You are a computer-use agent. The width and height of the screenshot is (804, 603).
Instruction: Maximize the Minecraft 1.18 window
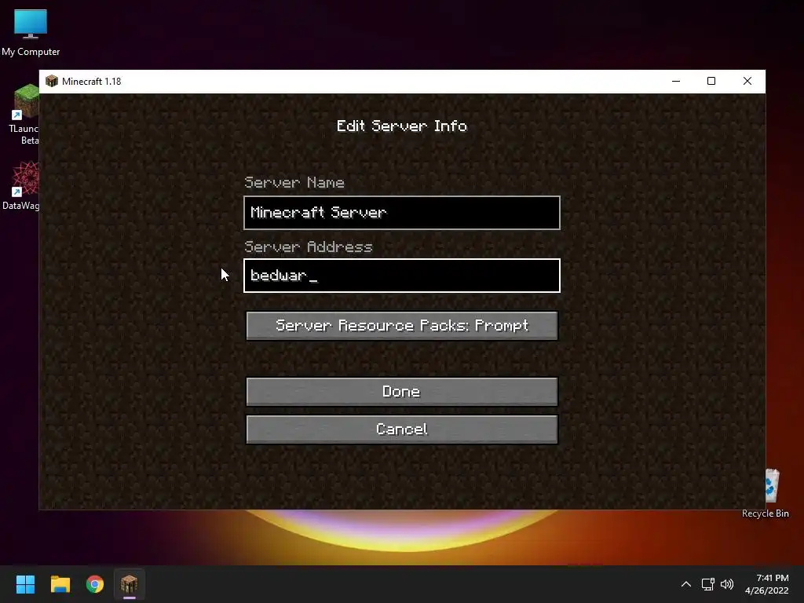(711, 81)
